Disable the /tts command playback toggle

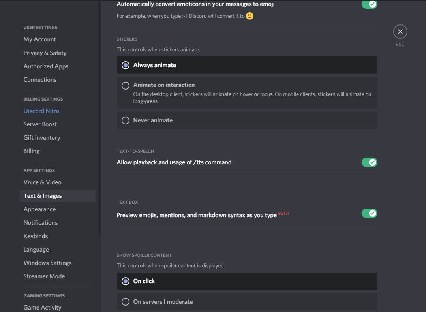[369, 162]
